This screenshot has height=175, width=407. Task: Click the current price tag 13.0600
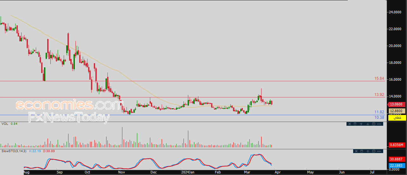[x=397, y=104]
